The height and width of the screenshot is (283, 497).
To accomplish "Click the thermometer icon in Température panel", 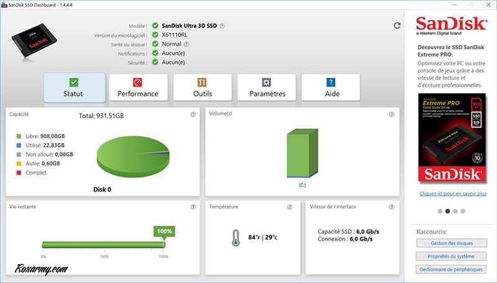I will [235, 238].
